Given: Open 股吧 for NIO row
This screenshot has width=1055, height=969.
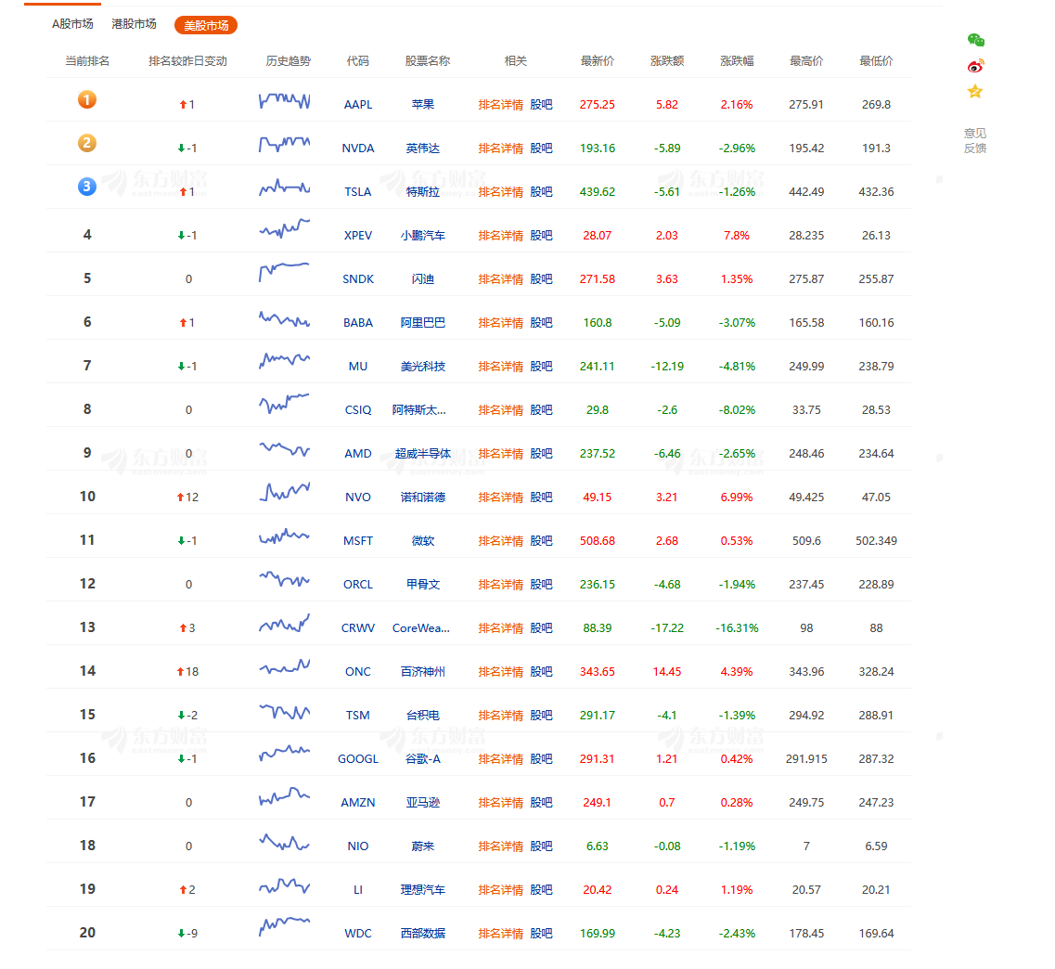Looking at the screenshot, I should pos(542,846).
